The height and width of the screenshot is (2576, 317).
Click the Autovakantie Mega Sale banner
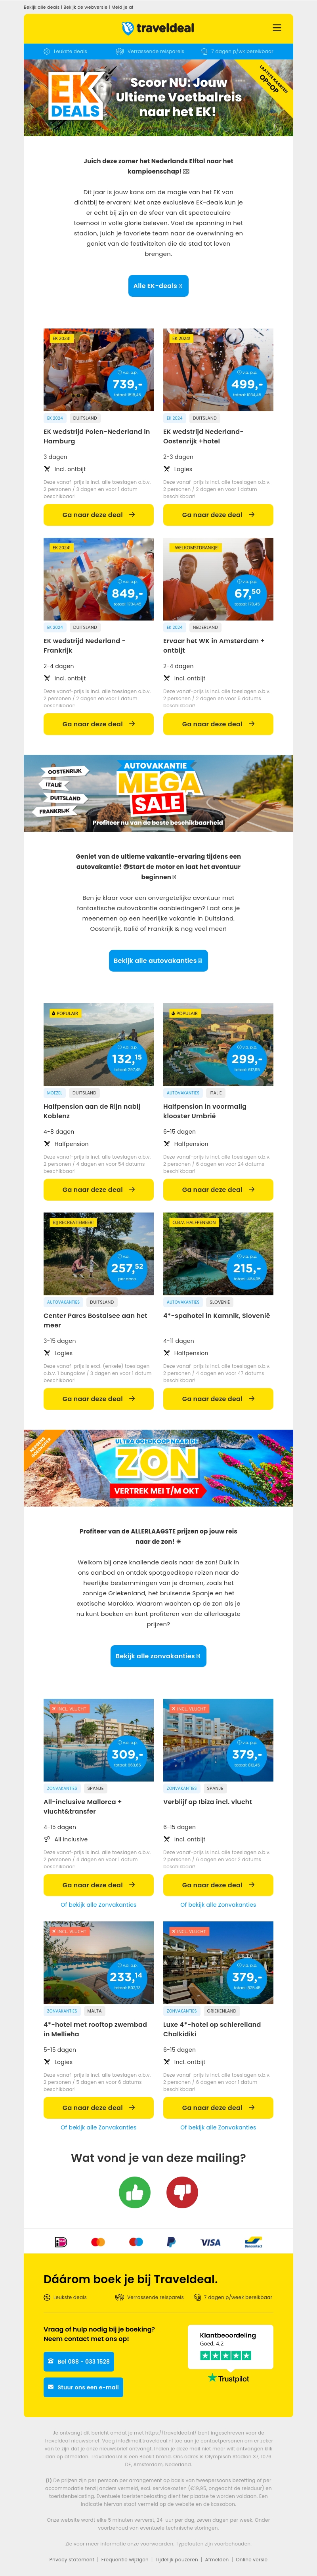coord(158,793)
